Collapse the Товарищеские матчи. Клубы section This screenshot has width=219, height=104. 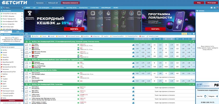click(190, 70)
